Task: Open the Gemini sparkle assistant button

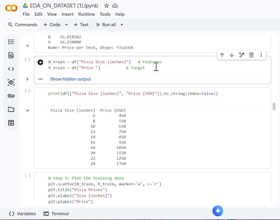Action: click(218, 211)
